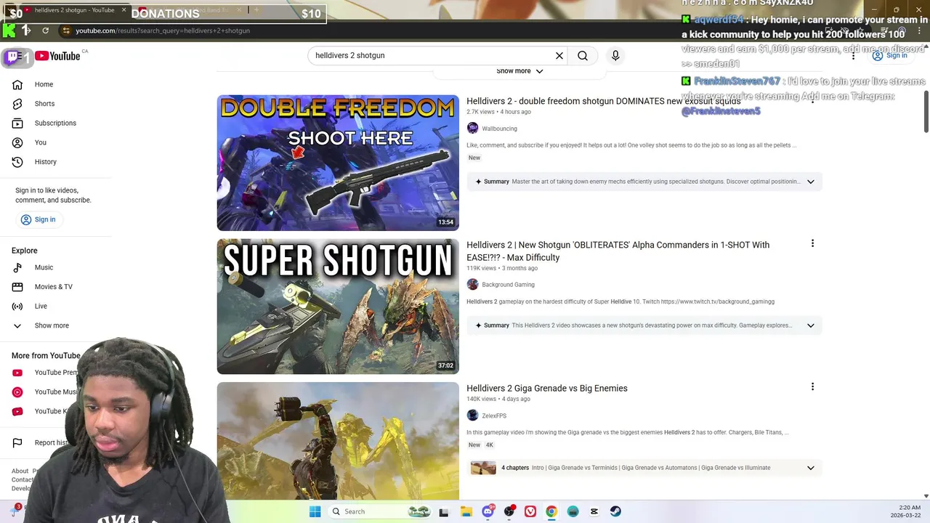The height and width of the screenshot is (523, 930).
Task: Expand the Show more filter above results
Action: [519, 70]
